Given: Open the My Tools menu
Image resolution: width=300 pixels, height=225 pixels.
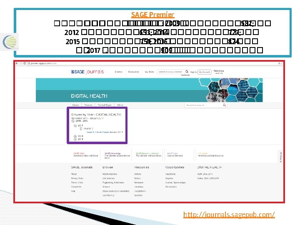Looking at the screenshot, I should (x=149, y=72).
